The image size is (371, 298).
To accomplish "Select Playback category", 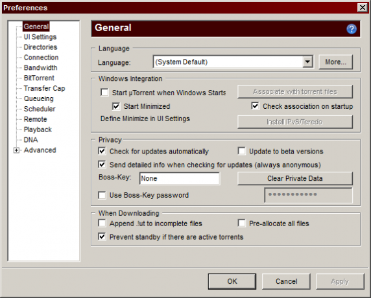I will point(38,130).
